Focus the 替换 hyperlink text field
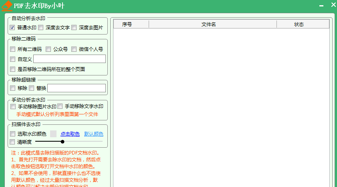Screen dimensions: 337x187 tap(76, 88)
